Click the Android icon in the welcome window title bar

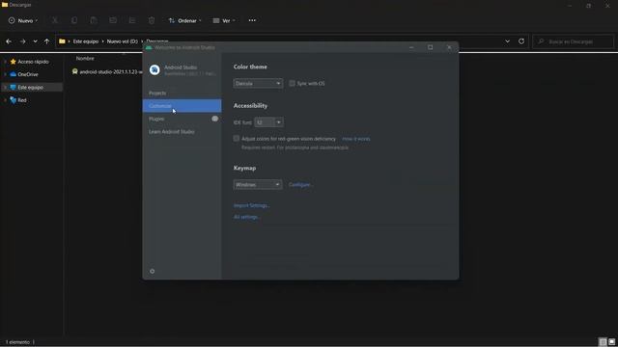click(149, 47)
